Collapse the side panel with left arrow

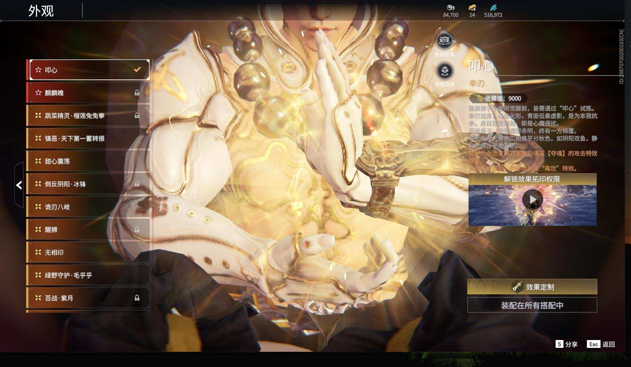coord(19,185)
